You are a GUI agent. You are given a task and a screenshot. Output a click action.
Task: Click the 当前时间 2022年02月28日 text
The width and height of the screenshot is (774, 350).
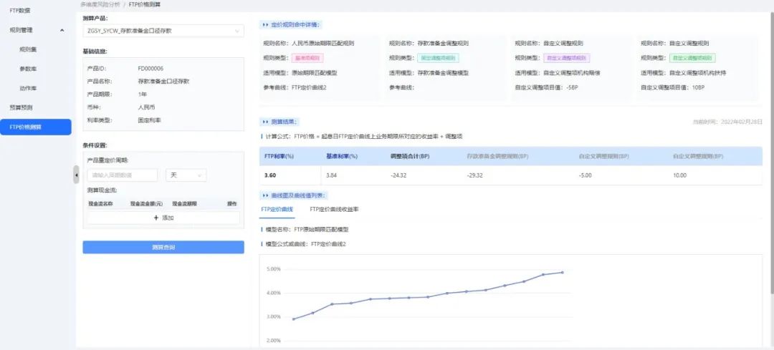pos(727,121)
